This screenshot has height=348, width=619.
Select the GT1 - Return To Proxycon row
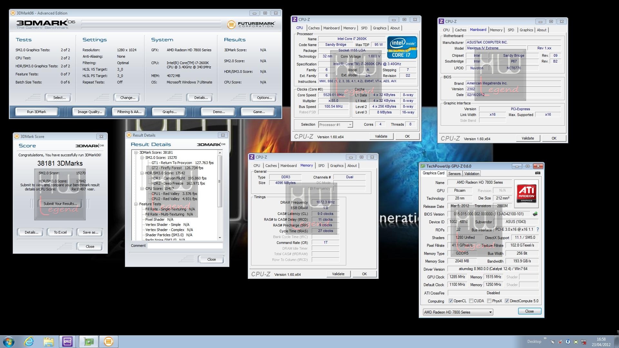pyautogui.click(x=182, y=163)
